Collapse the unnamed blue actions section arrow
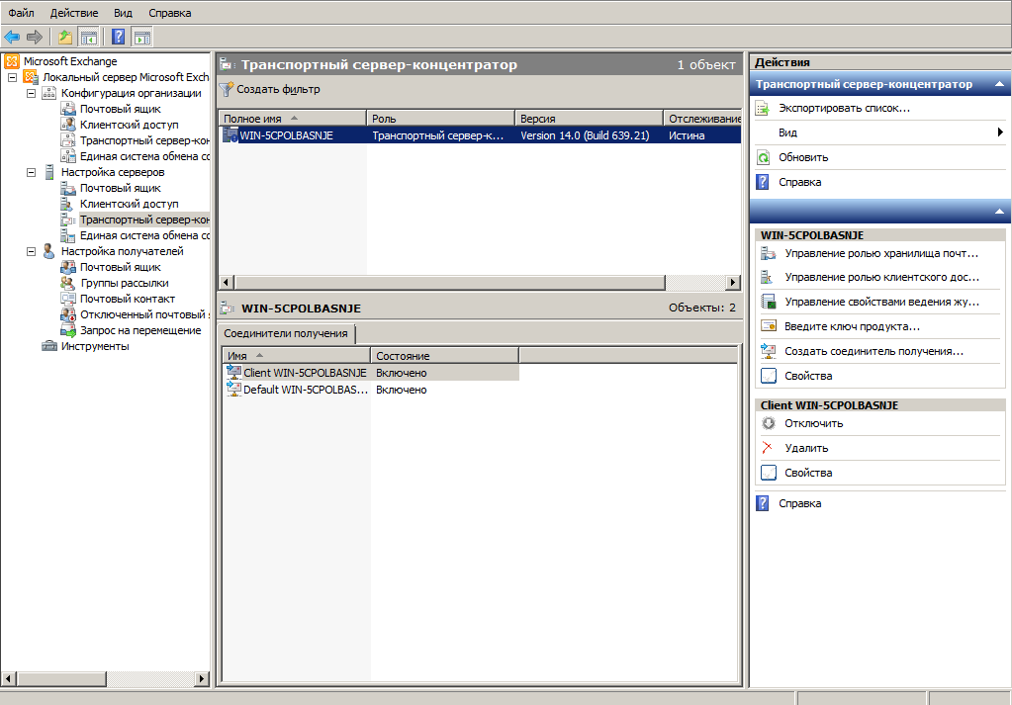The image size is (1012, 705). click(x=999, y=212)
